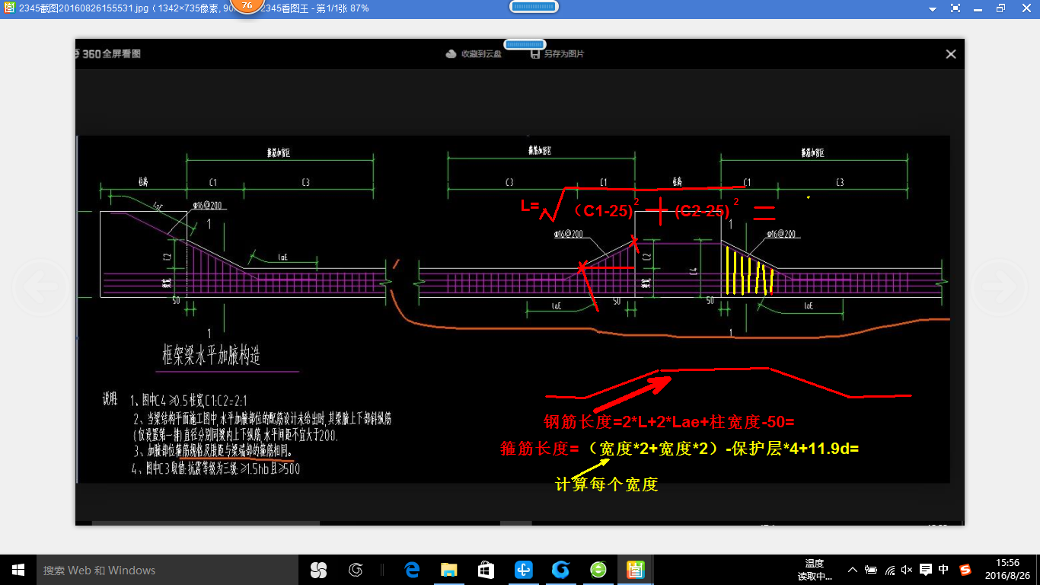Open the battery power tray icon
This screenshot has width=1040, height=585.
point(871,570)
